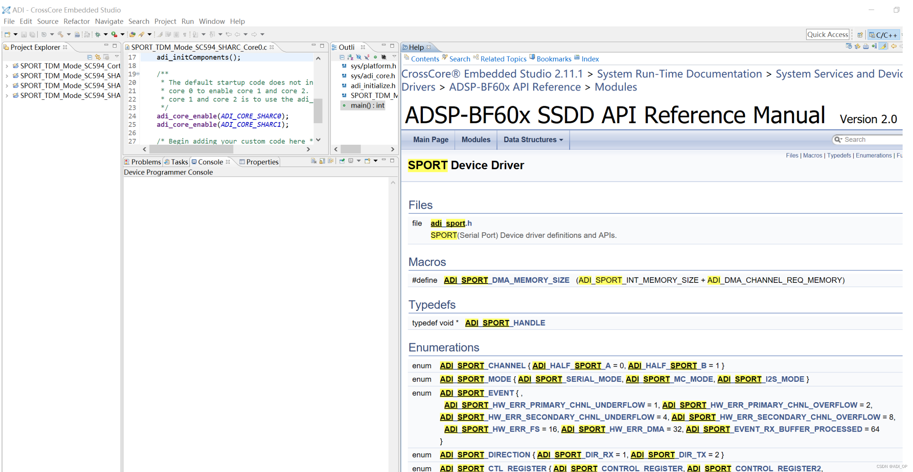Click the Back navigation arrow in main toolbar
The height and width of the screenshot is (472, 913).
coord(237,35)
